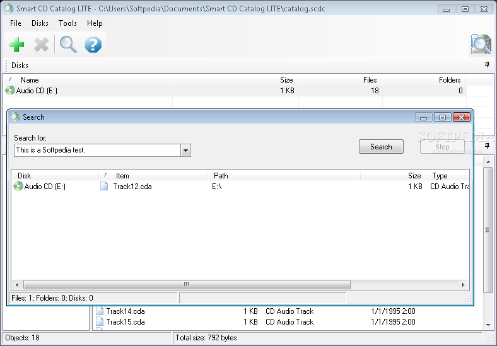Minimize the Search dialog

[423, 117]
